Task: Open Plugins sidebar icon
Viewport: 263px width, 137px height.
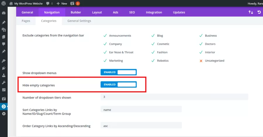Action: 4,68
